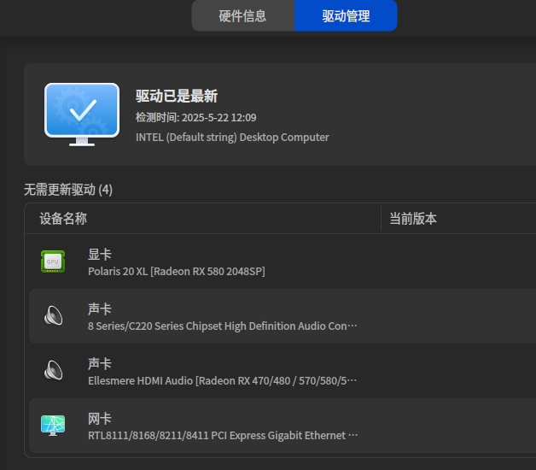Viewport: 536px width, 470px height.
Task: Click the 无需更新驱动 (4) section title
Action: pyautogui.click(x=68, y=190)
